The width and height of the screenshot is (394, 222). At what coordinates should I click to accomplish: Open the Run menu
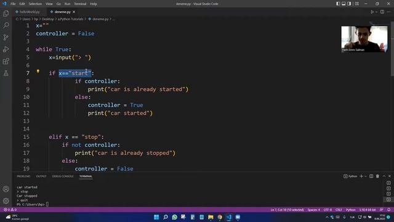click(67, 4)
